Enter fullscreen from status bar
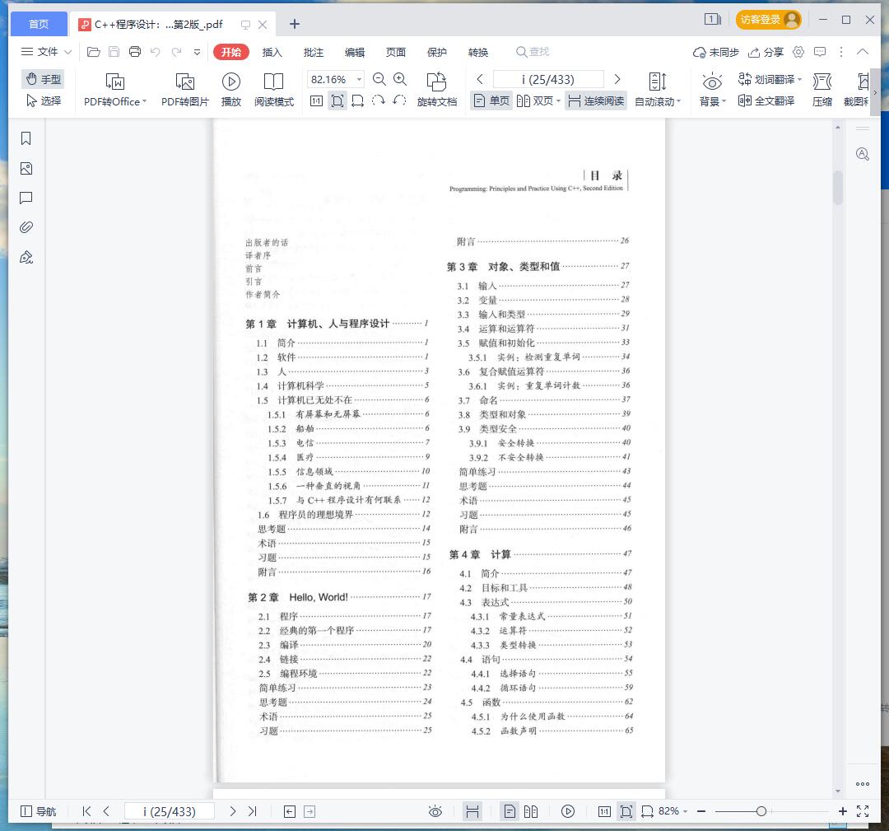Viewport: 889px width, 831px height. click(863, 811)
